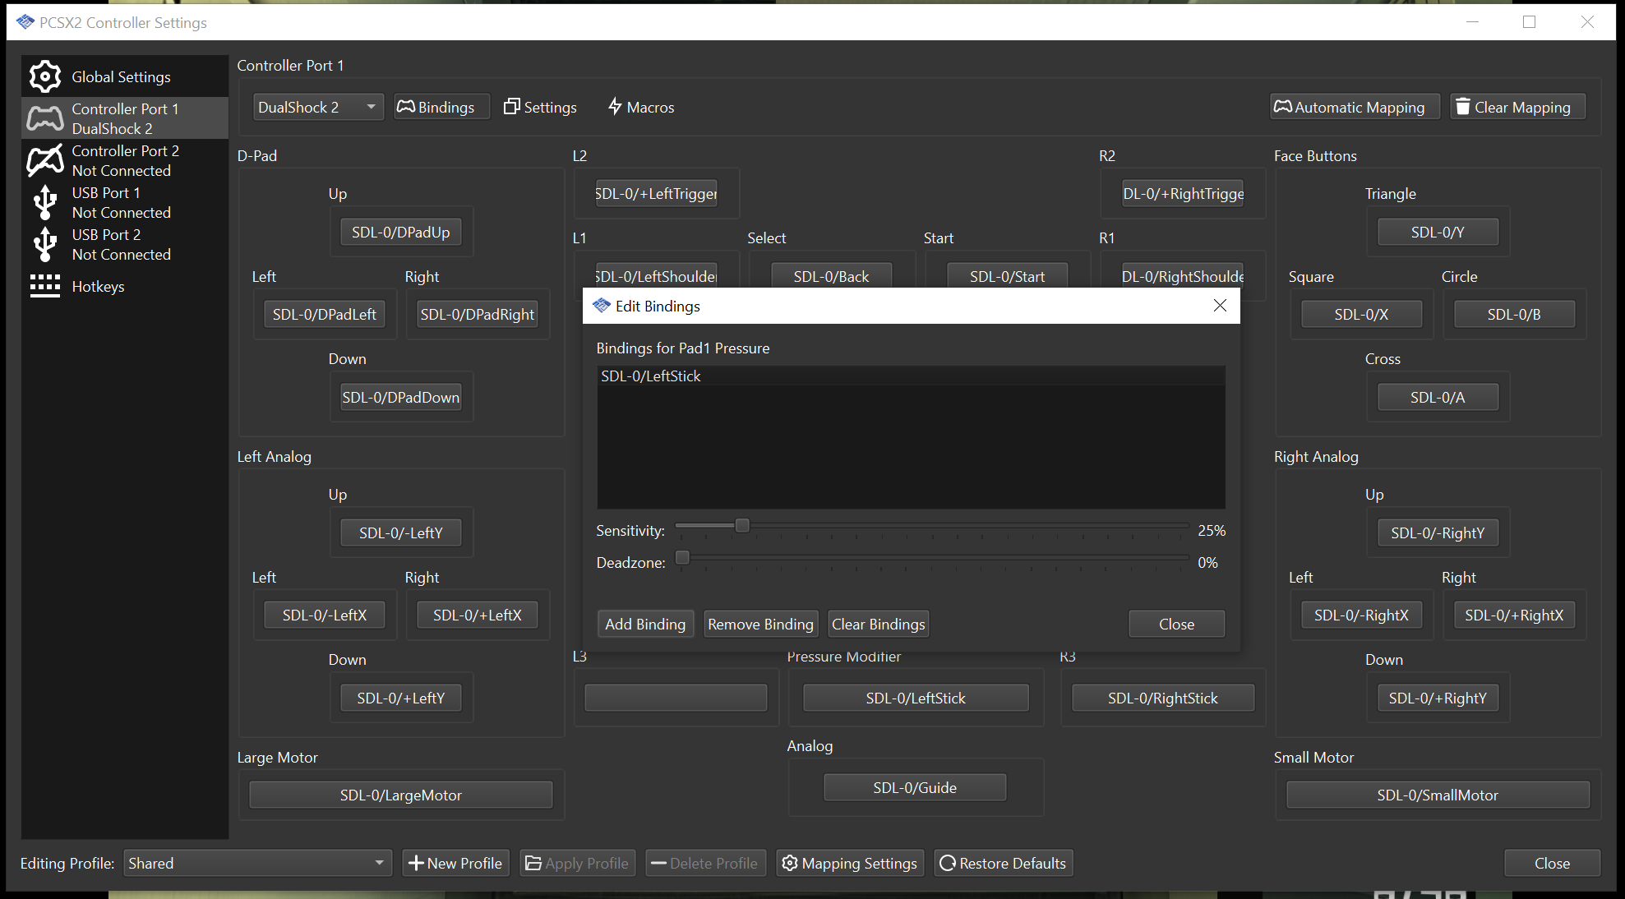Rebind D-Pad Left button SDL-0/DPadLeft
The width and height of the screenshot is (1625, 899).
(x=325, y=314)
